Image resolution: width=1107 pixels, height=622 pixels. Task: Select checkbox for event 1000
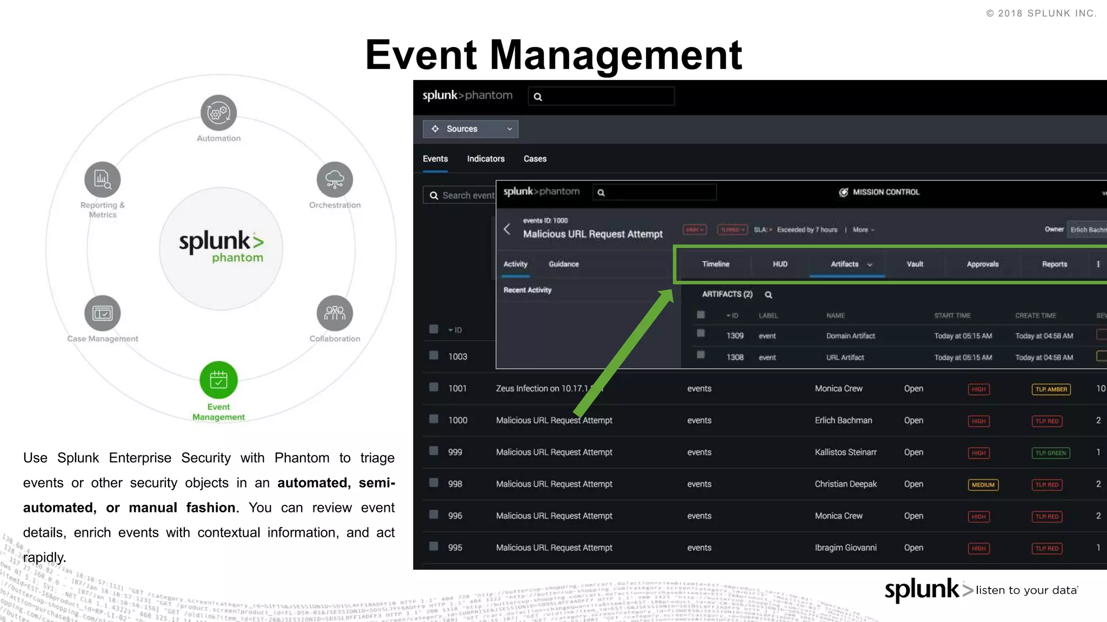[434, 419]
